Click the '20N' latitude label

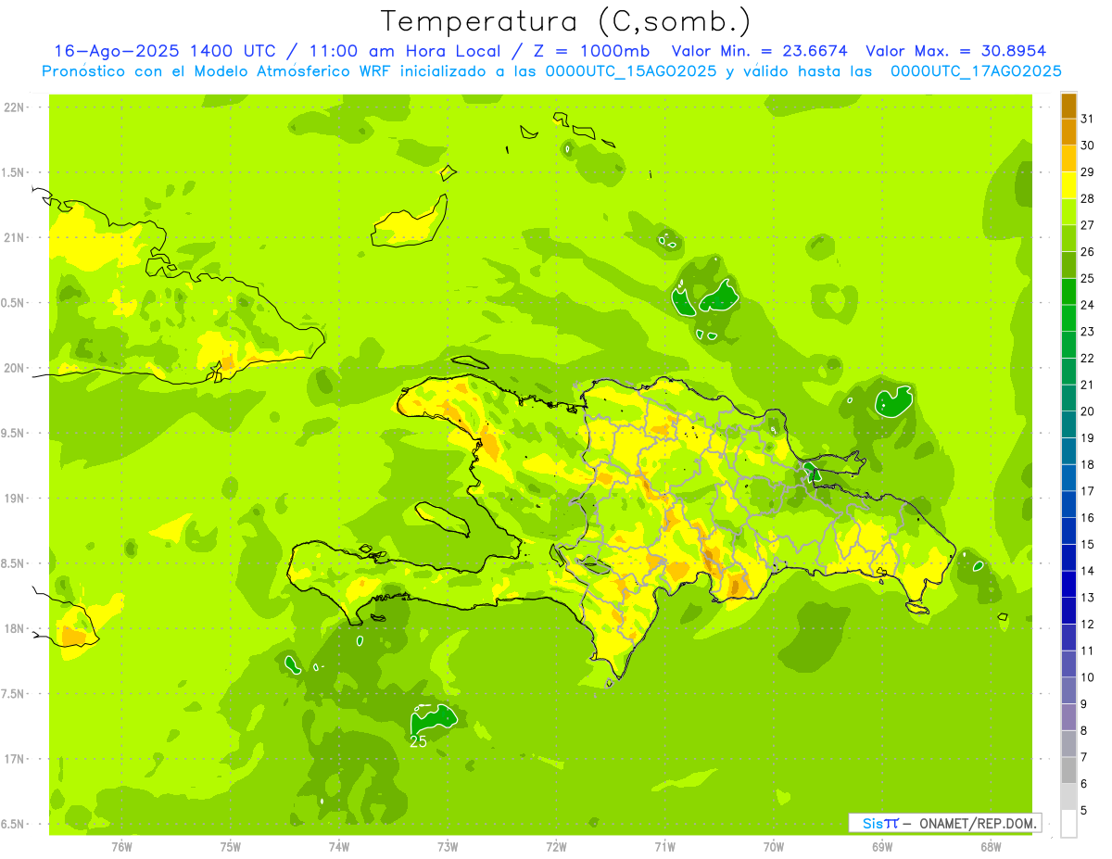coord(14,368)
